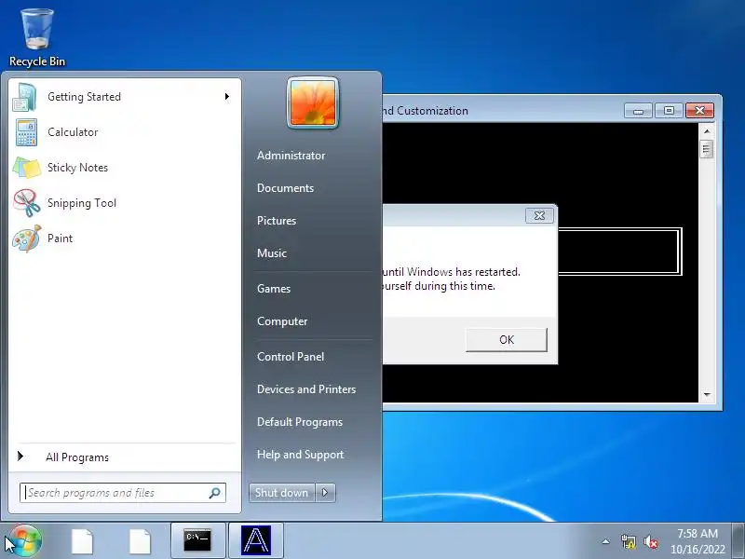Click the All Programs arrow
745x559 pixels.
pyautogui.click(x=20, y=457)
